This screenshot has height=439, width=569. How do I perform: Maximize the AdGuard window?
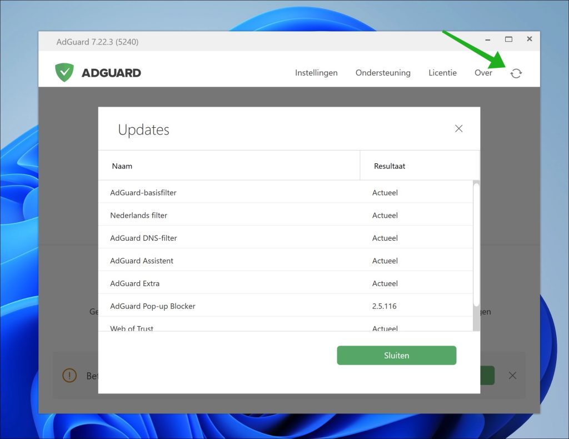pyautogui.click(x=508, y=39)
